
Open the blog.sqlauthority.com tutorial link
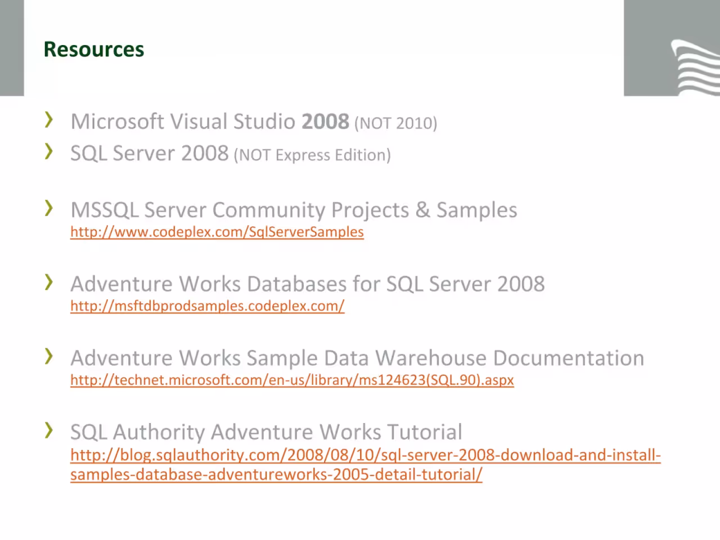pyautogui.click(x=366, y=464)
